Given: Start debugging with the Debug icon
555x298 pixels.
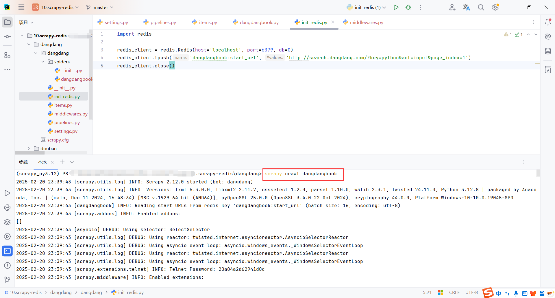Looking at the screenshot, I should coord(408,7).
